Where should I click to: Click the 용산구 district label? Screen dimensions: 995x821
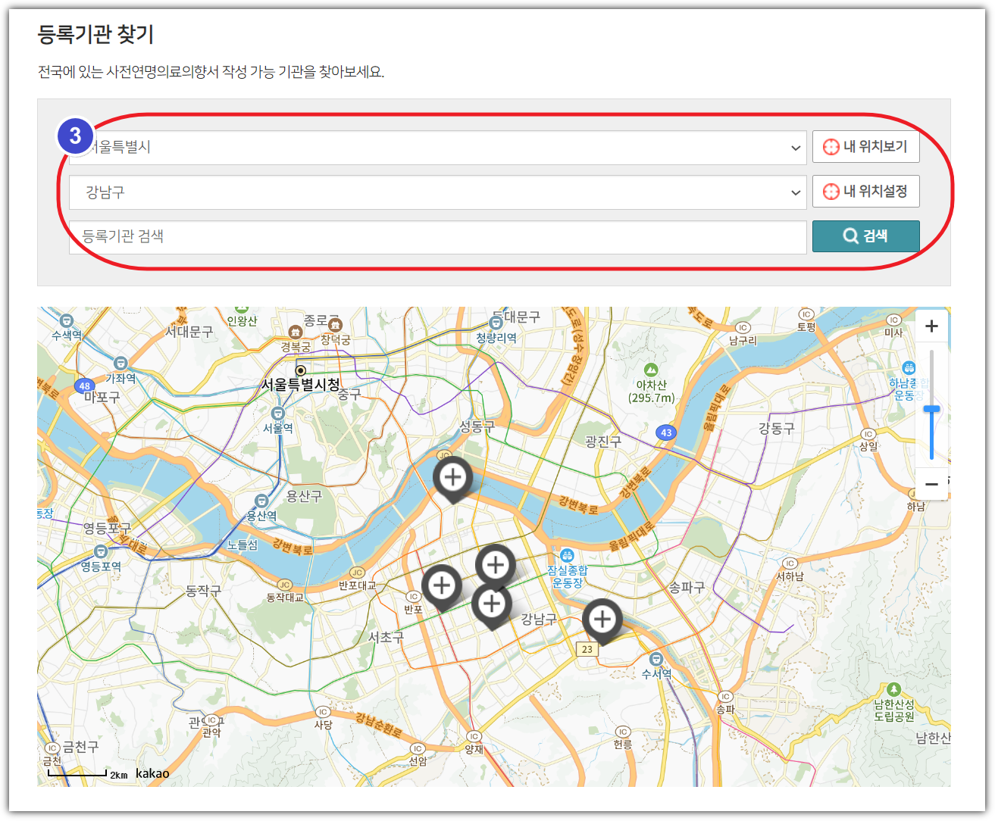pyautogui.click(x=304, y=496)
